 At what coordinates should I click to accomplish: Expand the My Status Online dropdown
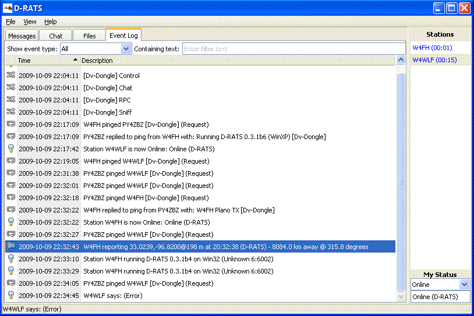464,285
